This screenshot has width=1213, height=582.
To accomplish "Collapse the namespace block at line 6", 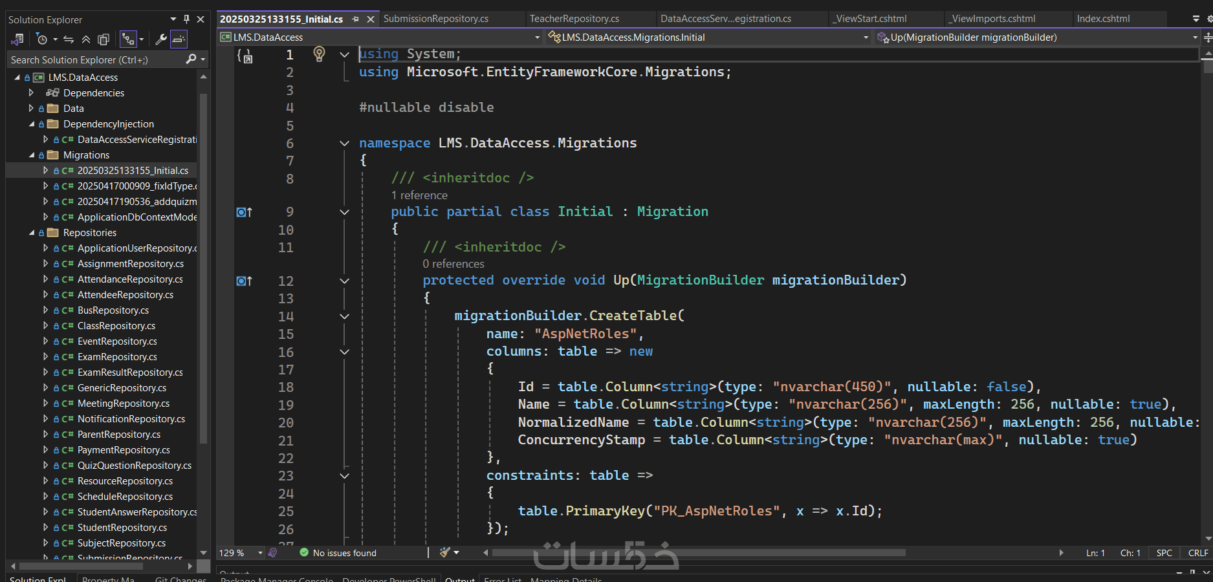I will [x=344, y=144].
